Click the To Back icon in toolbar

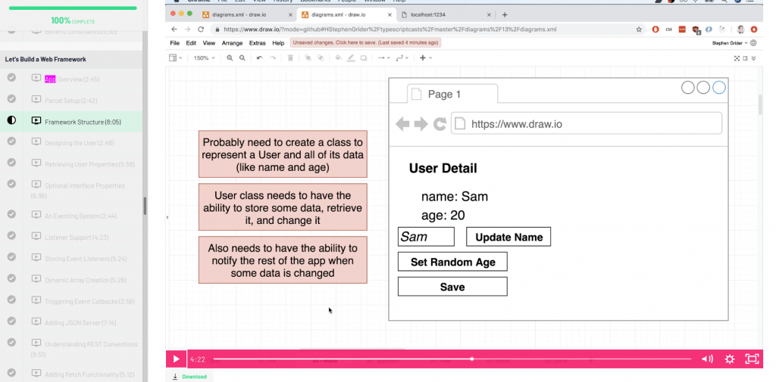pyautogui.click(x=321, y=57)
